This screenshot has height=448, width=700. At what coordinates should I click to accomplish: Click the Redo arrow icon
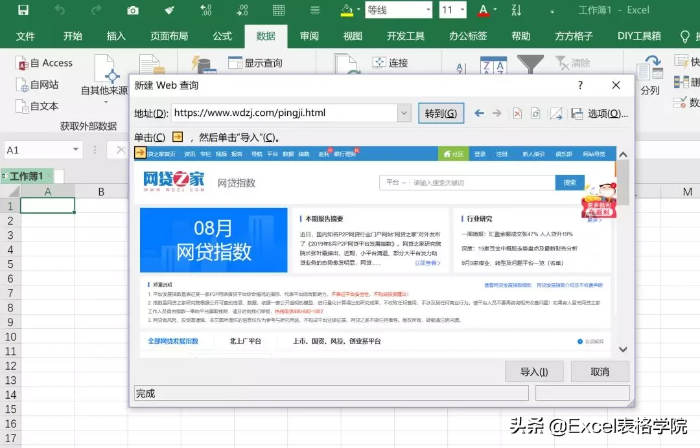pyautogui.click(x=96, y=10)
